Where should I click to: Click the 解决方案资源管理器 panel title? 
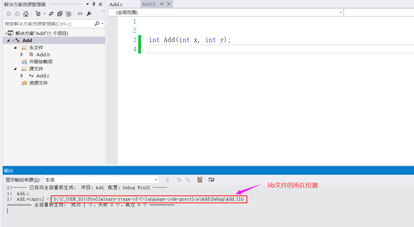pos(25,4)
